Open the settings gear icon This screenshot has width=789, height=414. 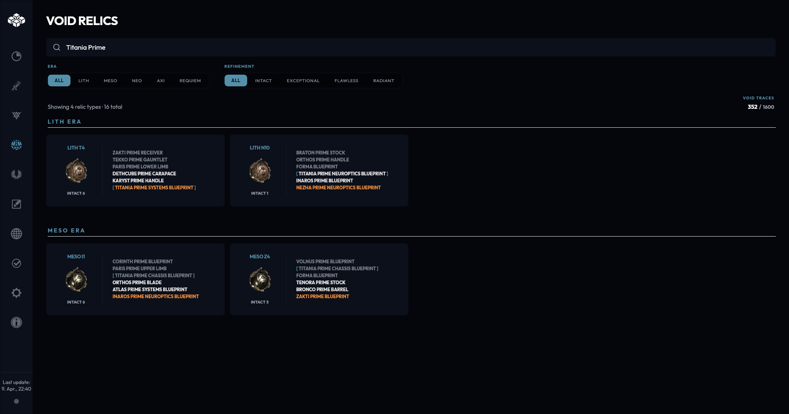click(x=16, y=292)
